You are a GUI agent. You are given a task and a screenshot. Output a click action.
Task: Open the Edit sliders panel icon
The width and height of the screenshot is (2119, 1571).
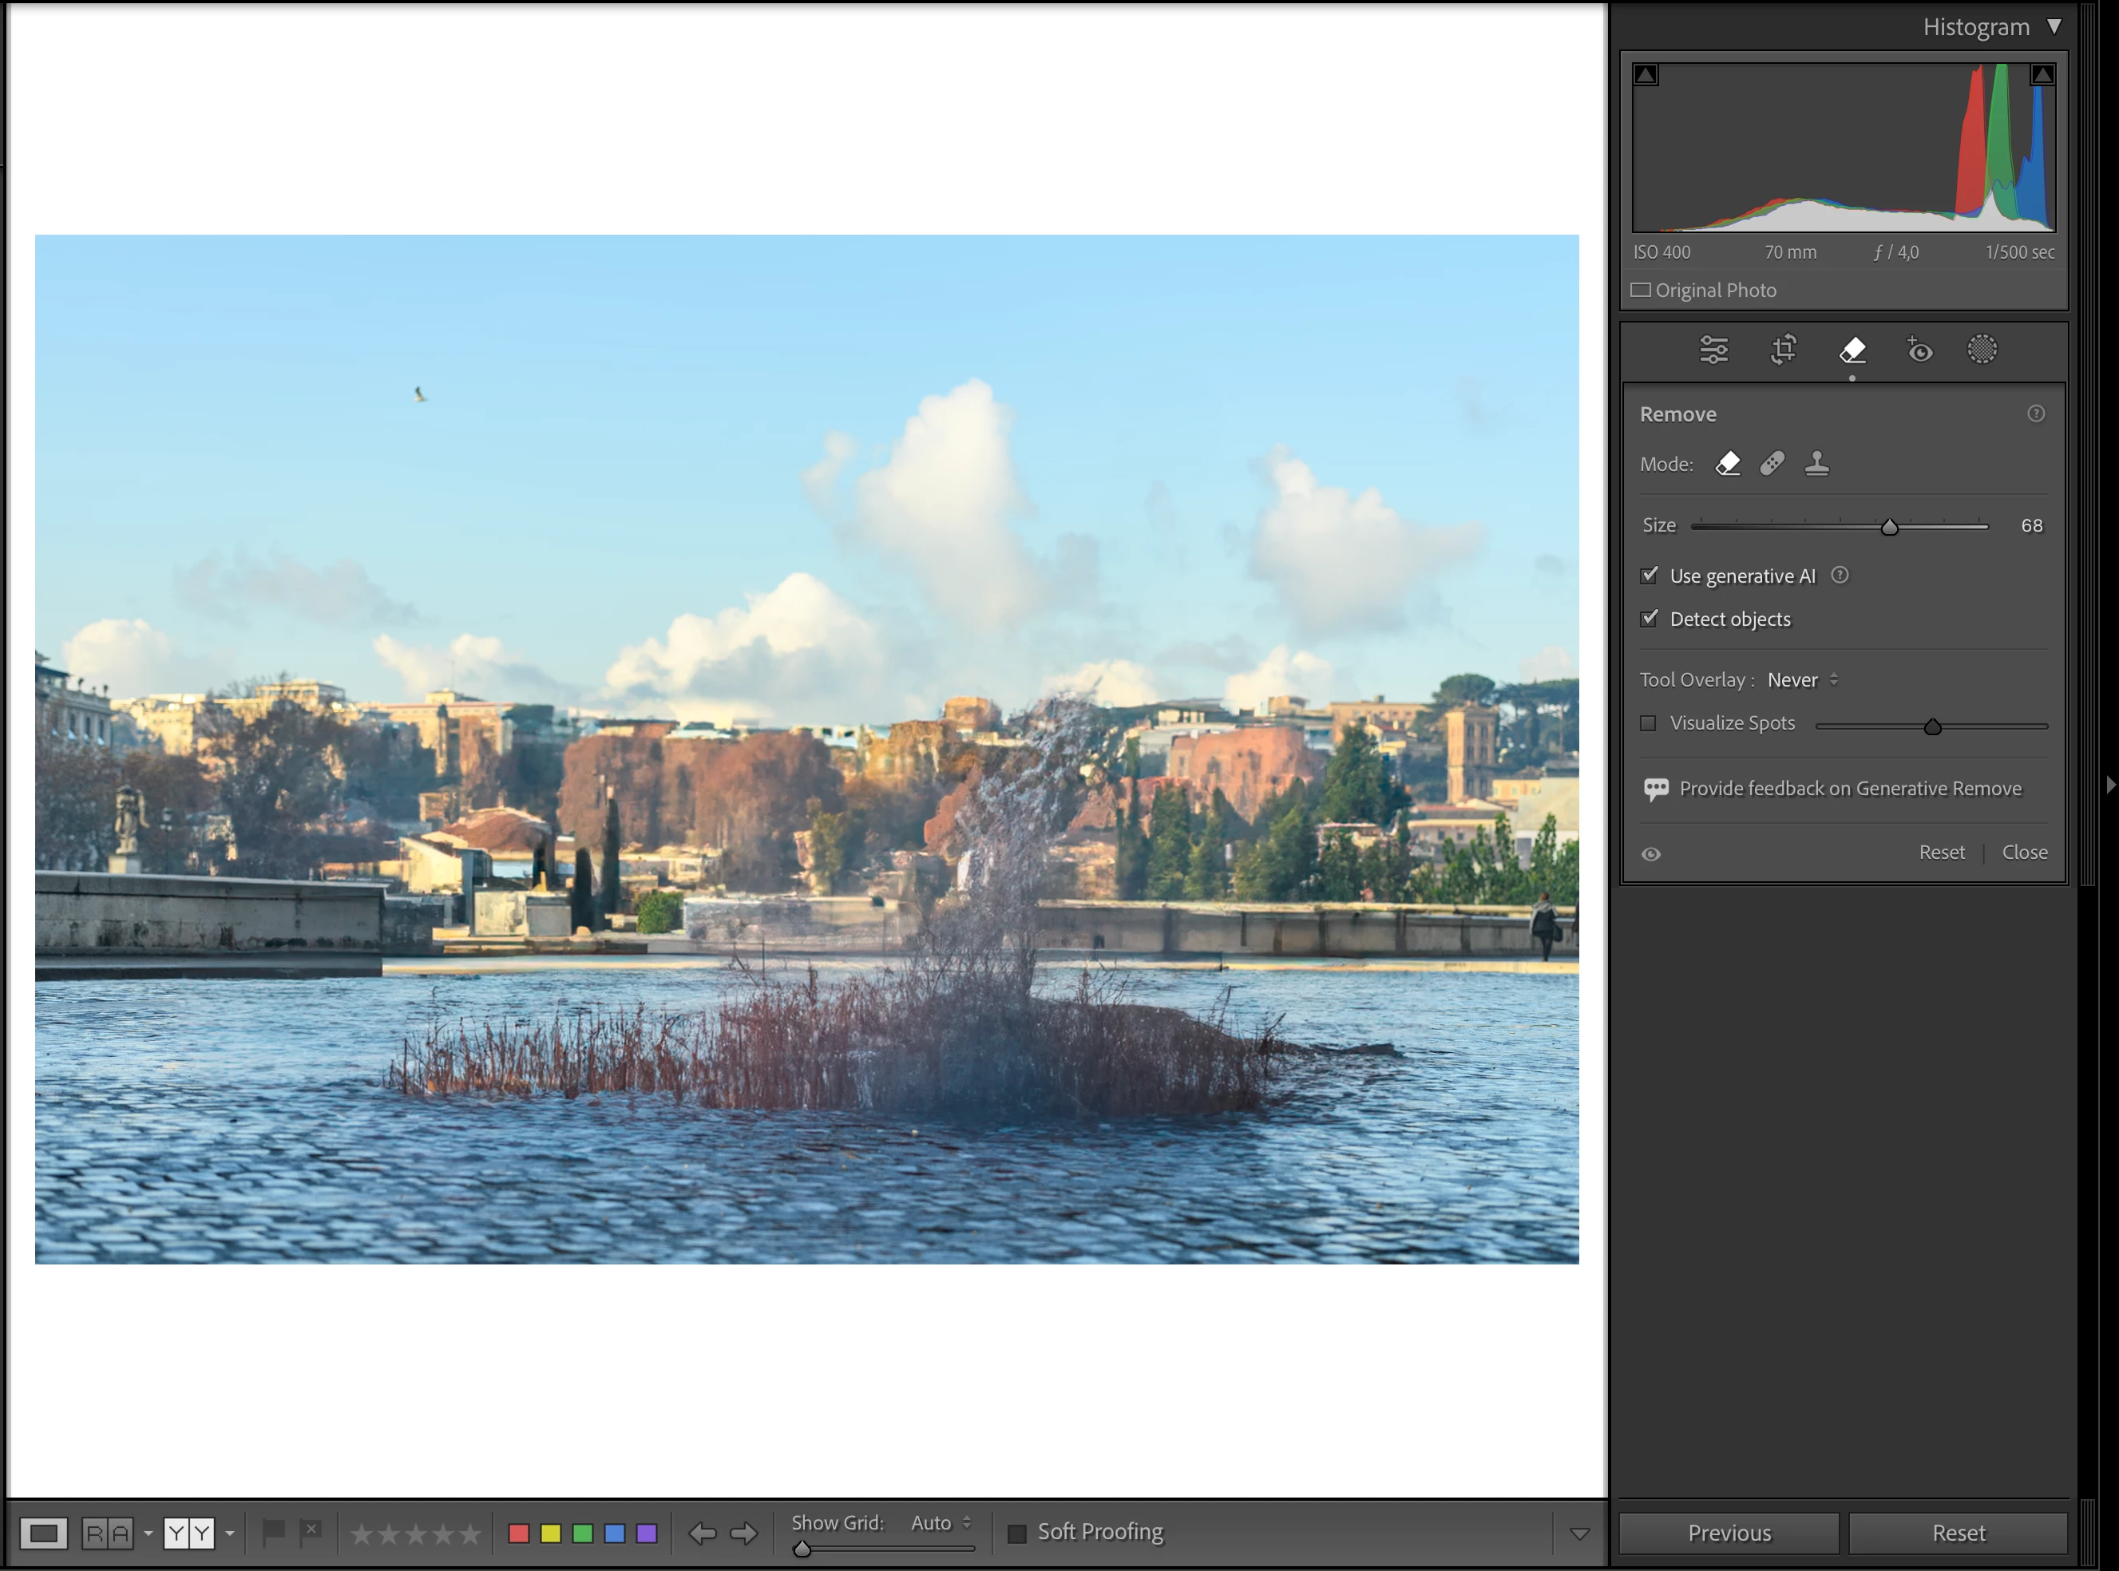point(1713,350)
